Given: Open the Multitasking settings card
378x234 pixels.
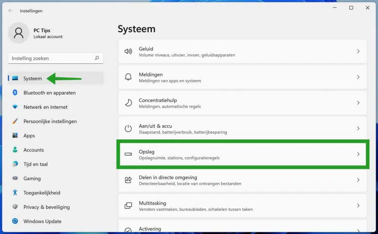Looking at the screenshot, I should [242, 206].
